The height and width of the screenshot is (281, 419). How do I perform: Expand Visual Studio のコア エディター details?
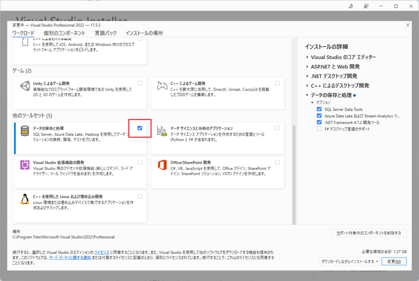coord(307,57)
